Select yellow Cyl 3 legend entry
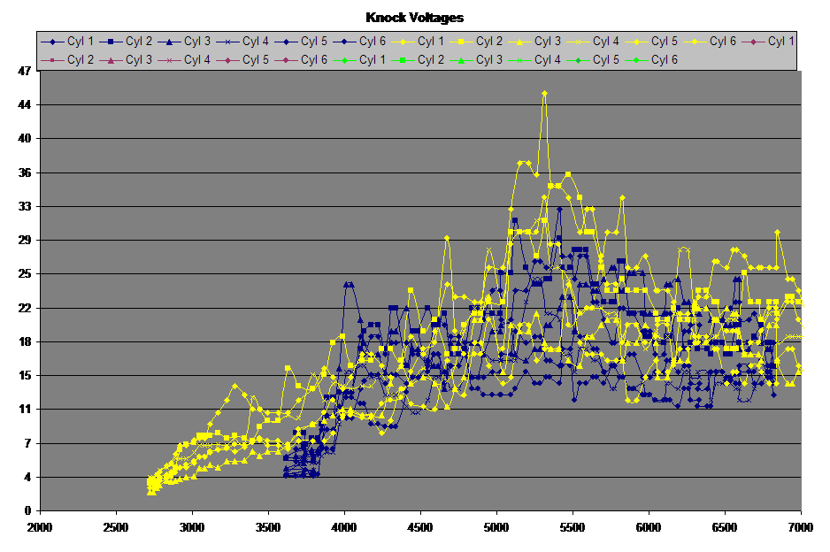Screen dimensions: 830x552 534,42
